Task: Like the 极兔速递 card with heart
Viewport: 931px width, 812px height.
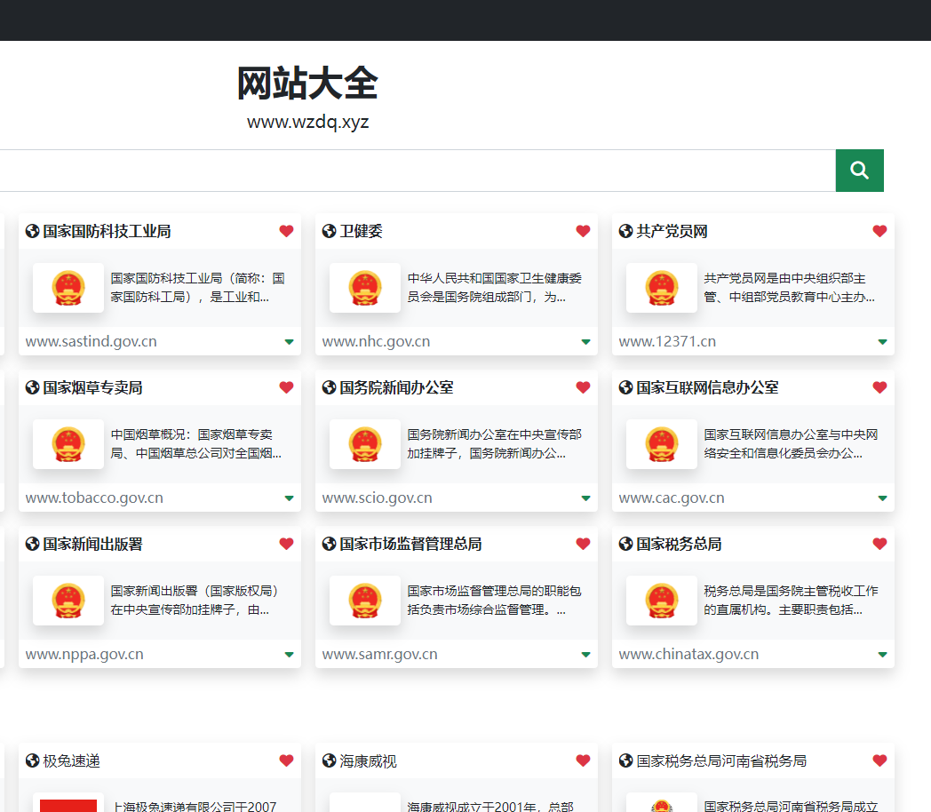Action: click(x=286, y=760)
